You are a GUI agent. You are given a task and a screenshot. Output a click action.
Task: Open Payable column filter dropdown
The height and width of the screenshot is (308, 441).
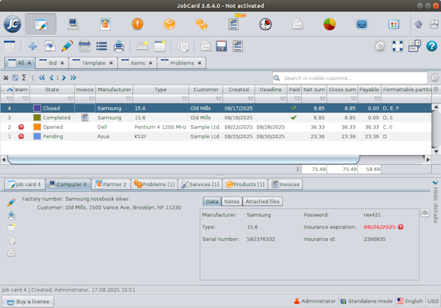point(377,99)
